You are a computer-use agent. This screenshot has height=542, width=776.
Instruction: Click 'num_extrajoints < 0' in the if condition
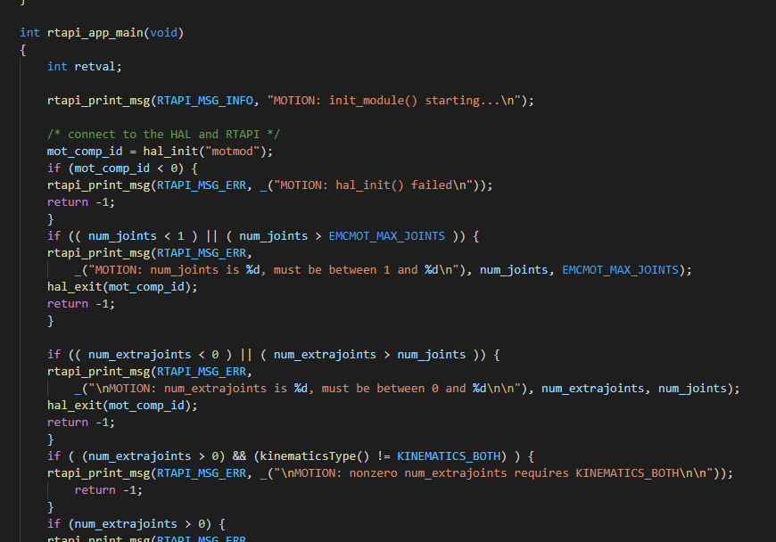click(x=153, y=355)
